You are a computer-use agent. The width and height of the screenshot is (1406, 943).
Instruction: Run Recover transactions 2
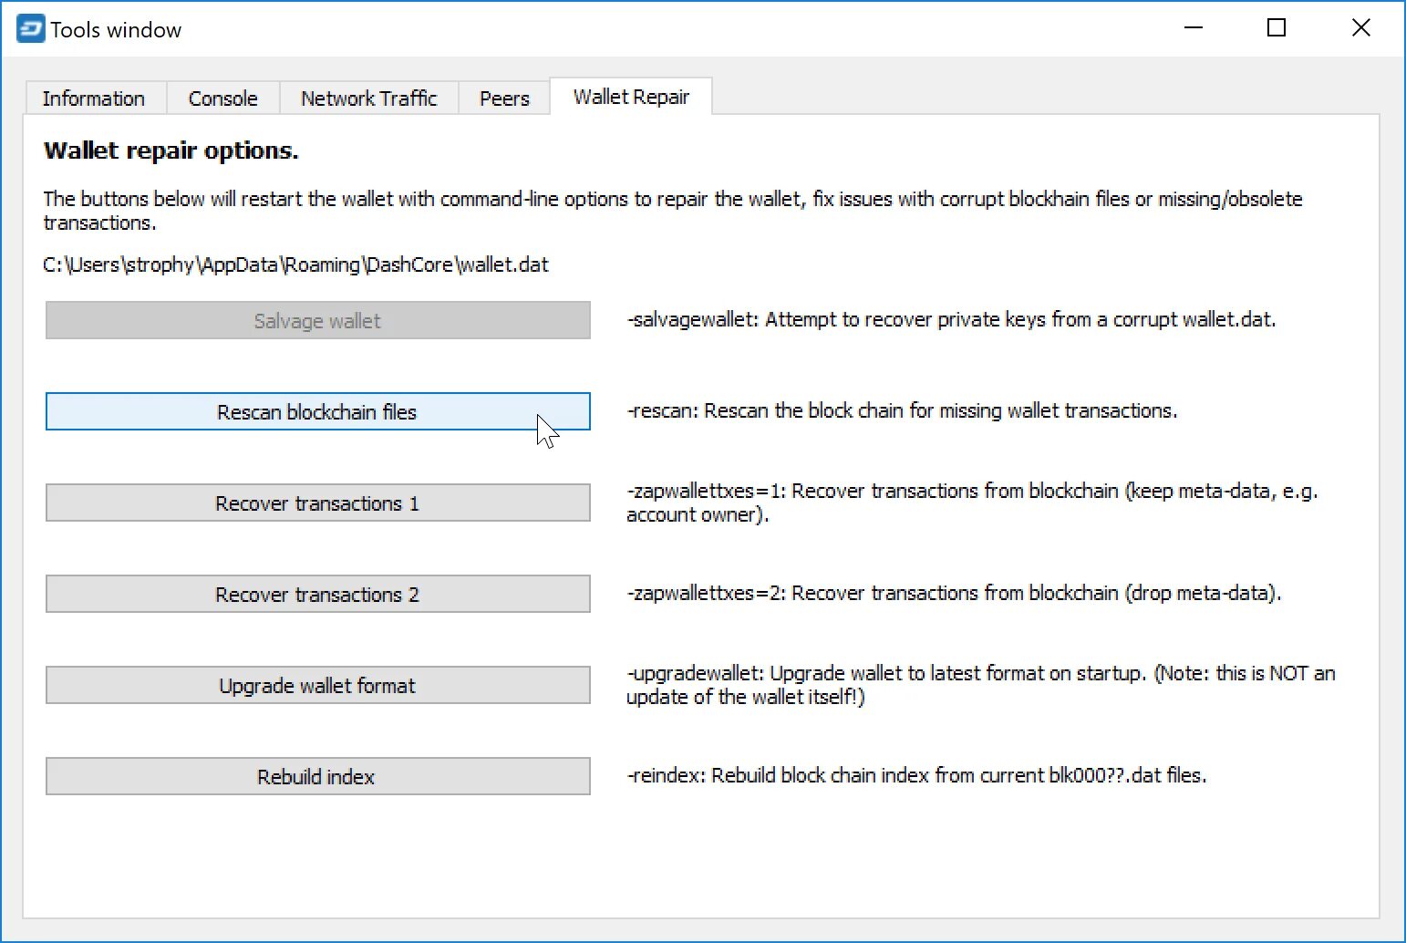318,595
